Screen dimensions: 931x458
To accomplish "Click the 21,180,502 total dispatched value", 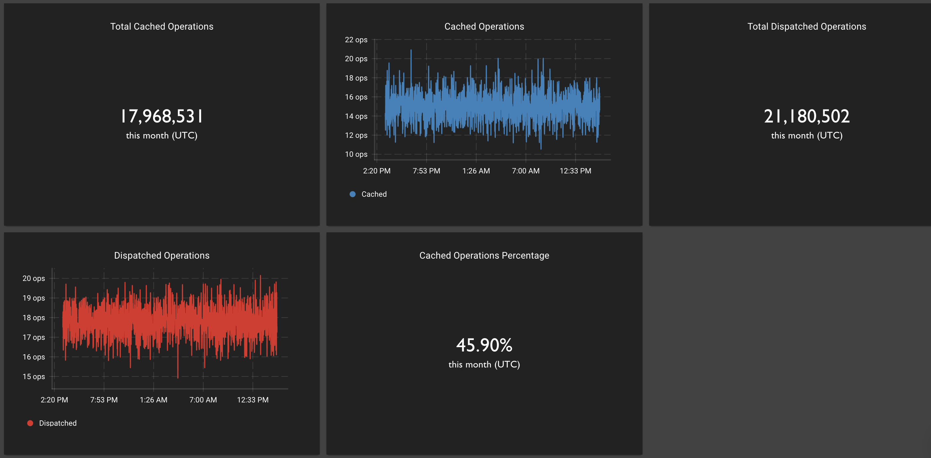I will (807, 116).
